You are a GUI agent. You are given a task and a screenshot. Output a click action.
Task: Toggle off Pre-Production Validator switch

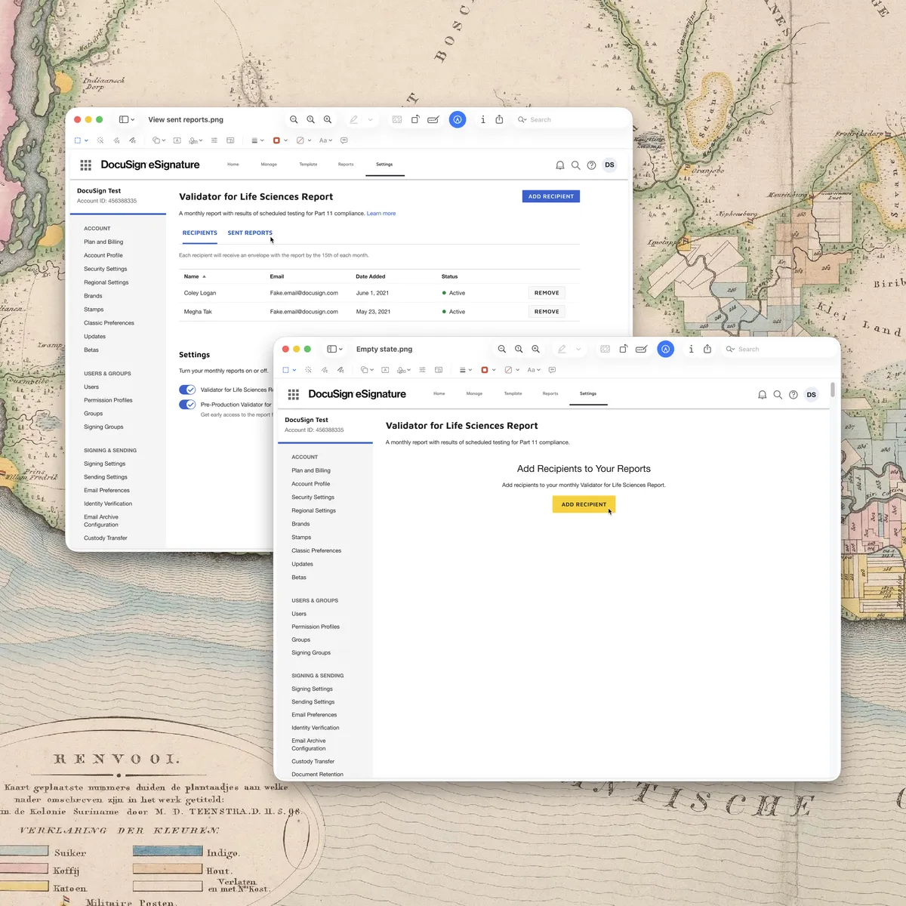click(187, 405)
